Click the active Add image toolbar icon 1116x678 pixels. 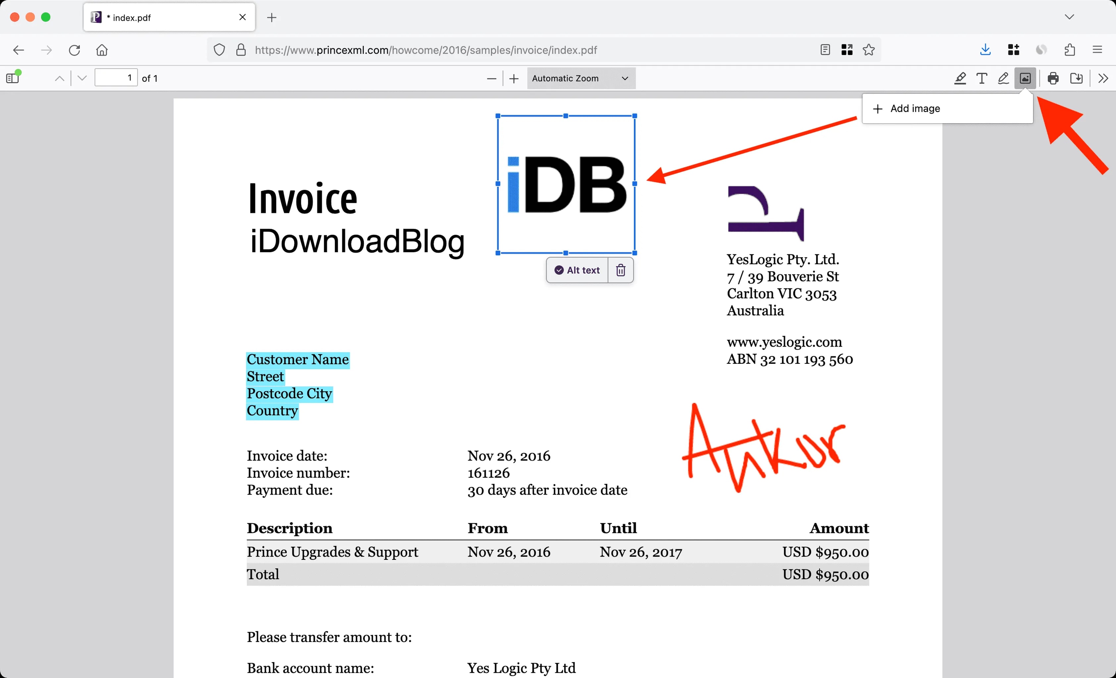point(1025,78)
